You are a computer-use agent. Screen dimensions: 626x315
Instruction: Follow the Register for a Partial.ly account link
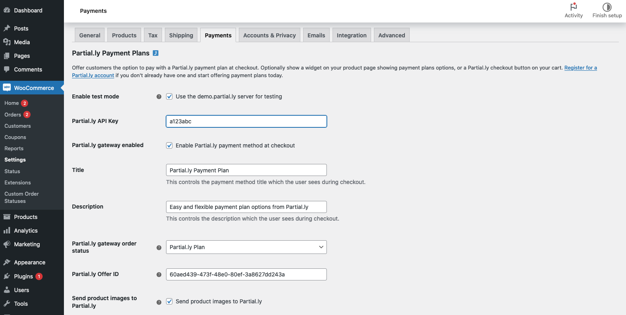click(581, 67)
